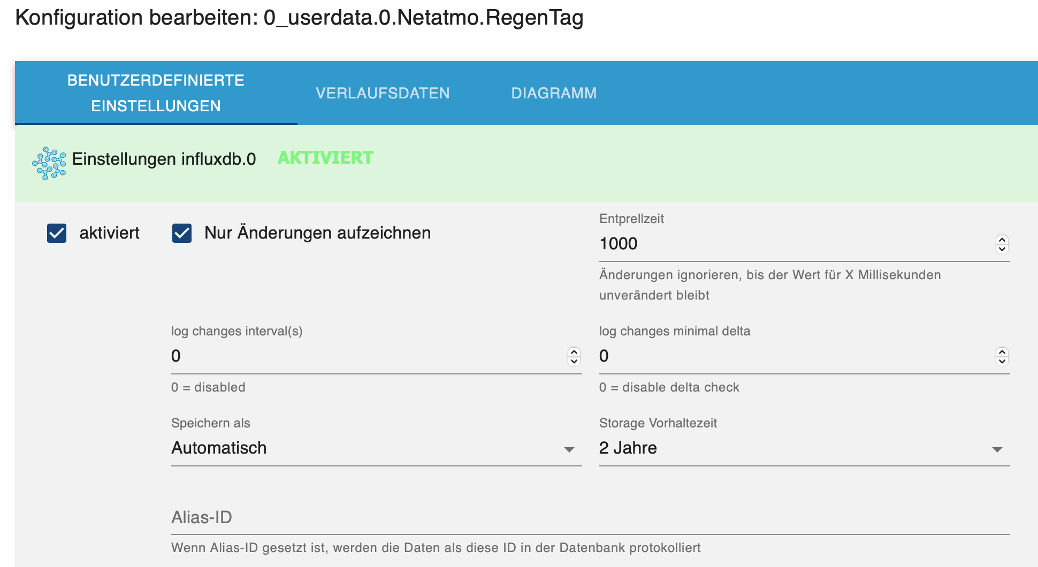
Task: Switch to the Verlaufsdaten tab
Action: (383, 93)
